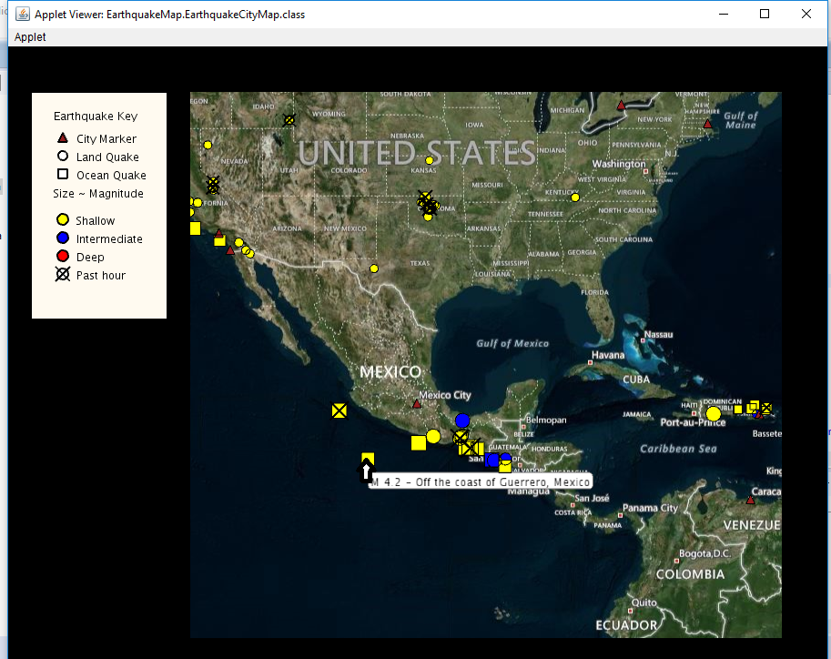Click the yellow Shallow swatch in key
The image size is (831, 659).
[63, 219]
